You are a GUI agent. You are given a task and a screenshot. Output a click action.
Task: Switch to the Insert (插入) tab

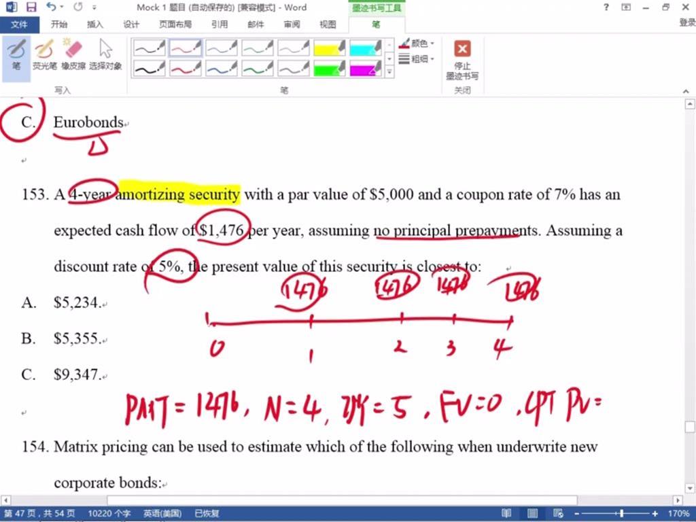click(x=94, y=24)
